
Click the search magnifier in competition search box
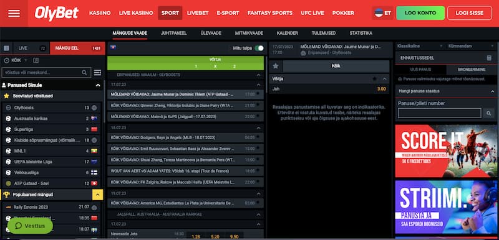tap(84, 73)
